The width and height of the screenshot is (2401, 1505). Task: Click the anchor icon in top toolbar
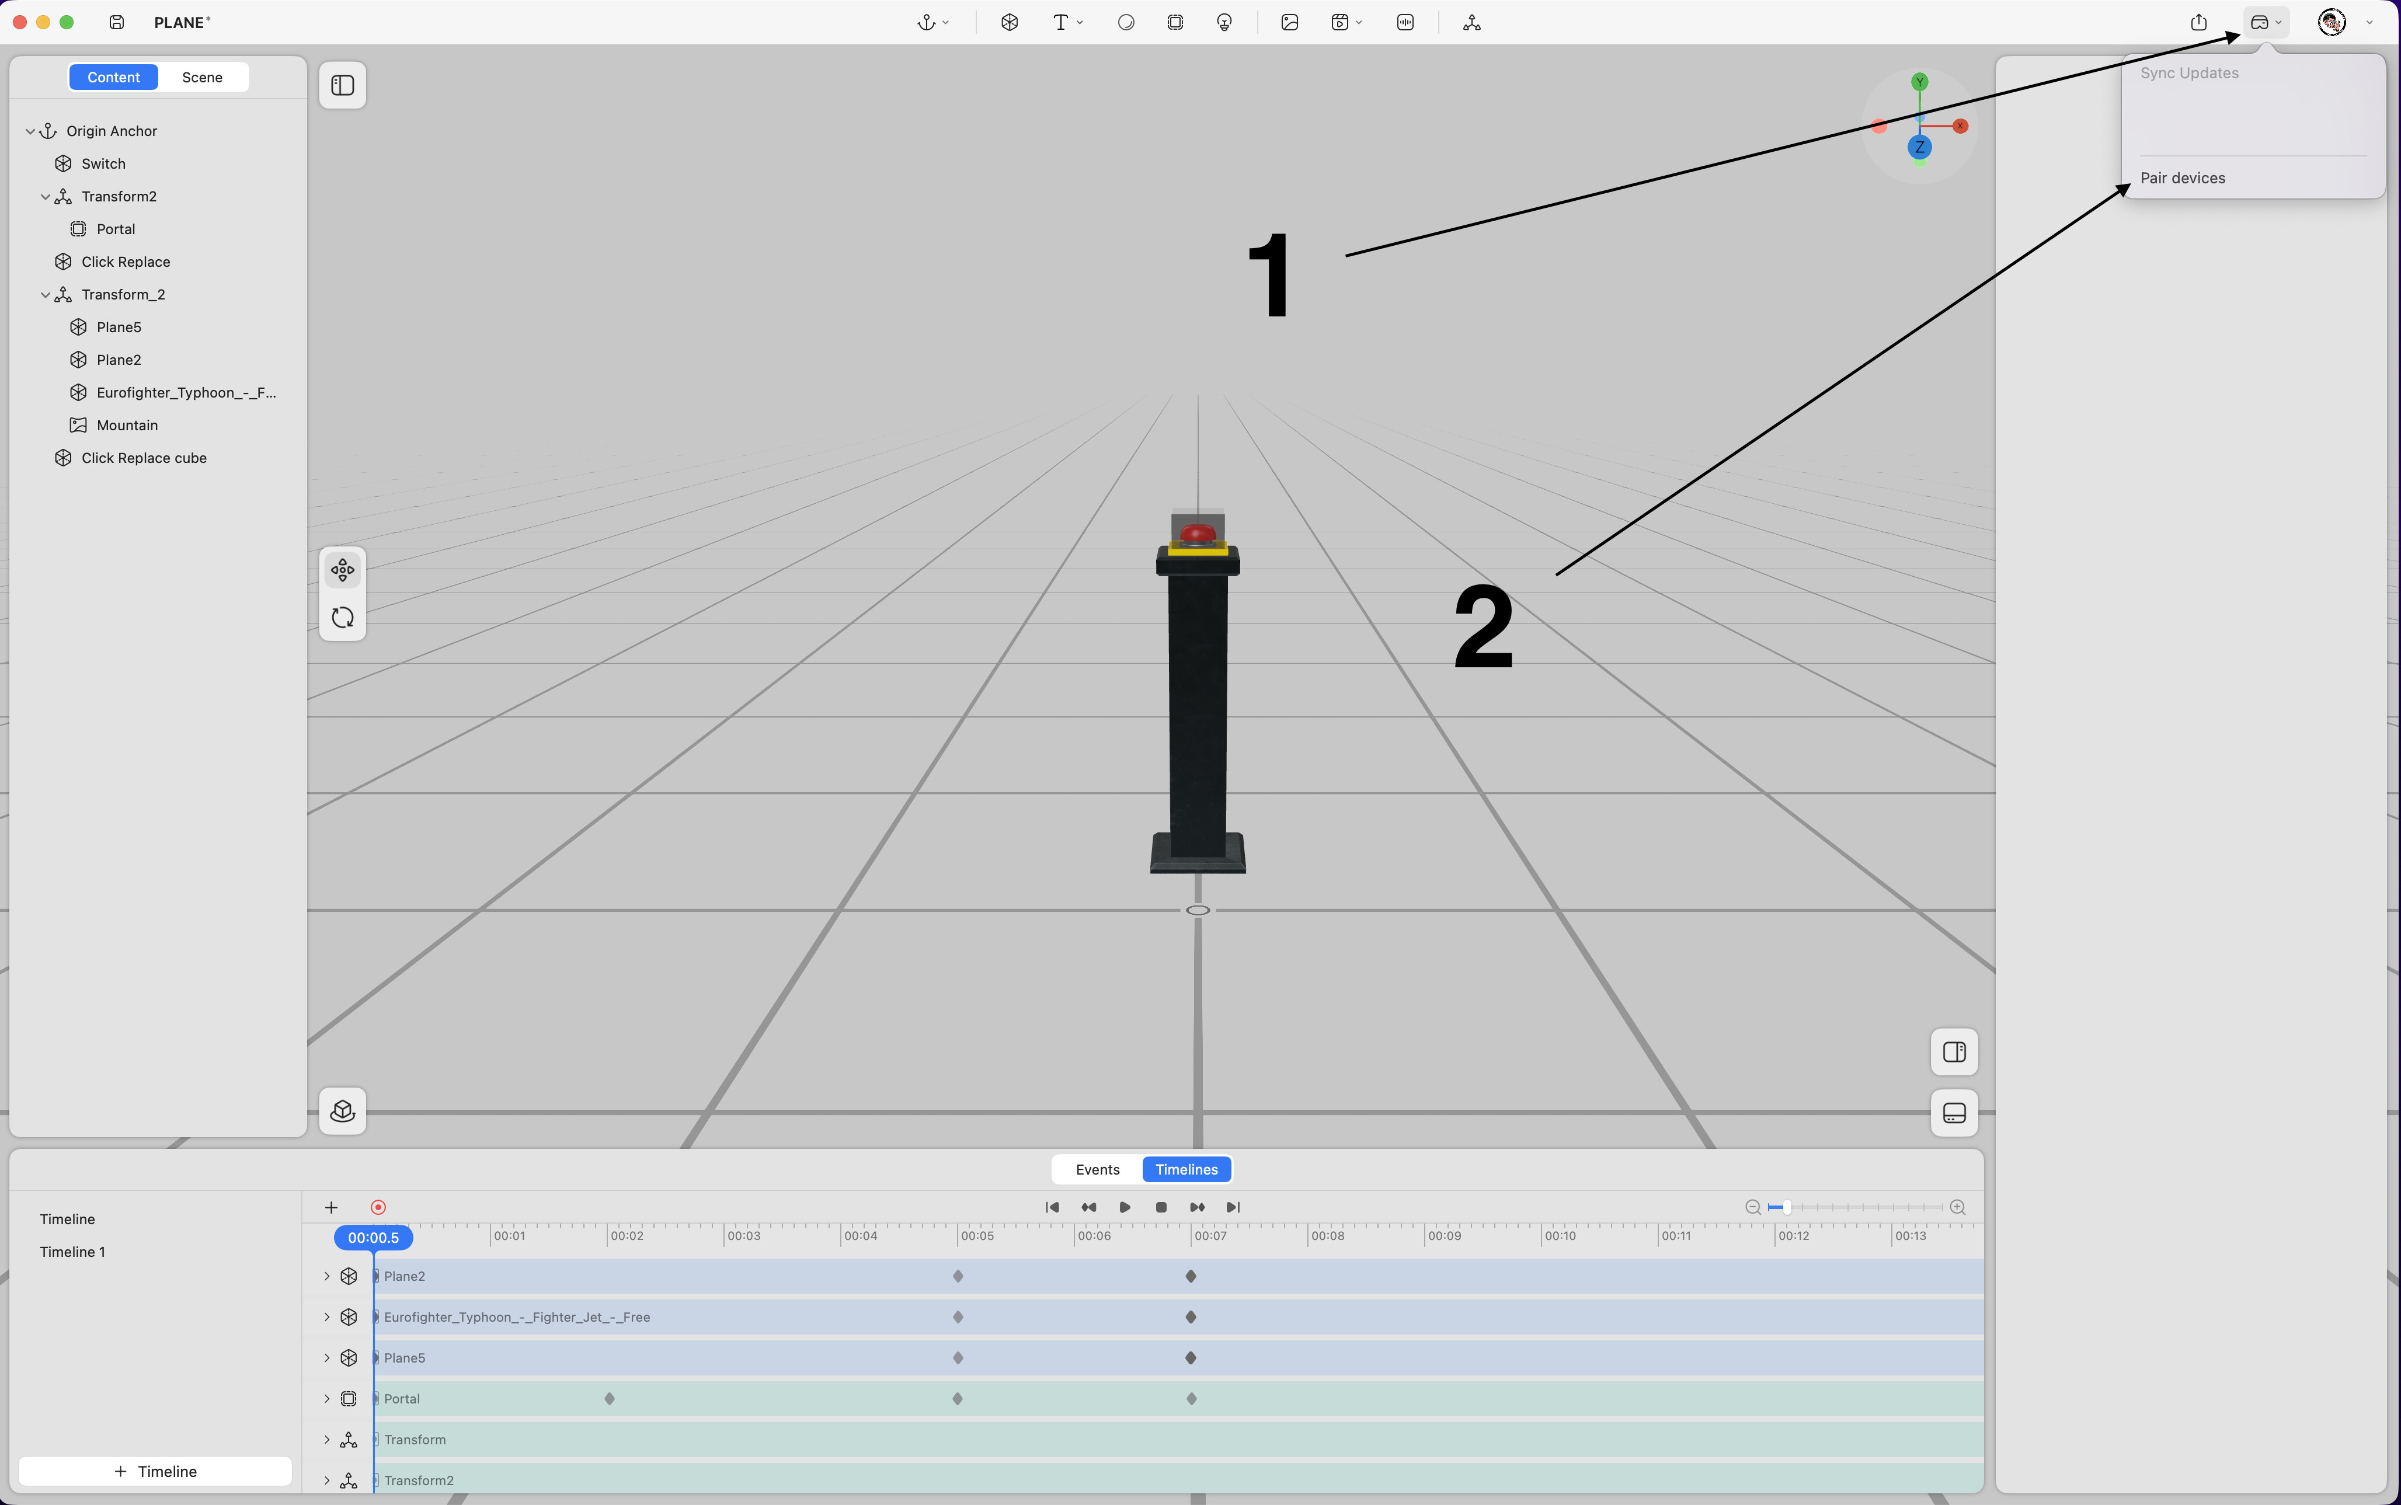tap(925, 22)
